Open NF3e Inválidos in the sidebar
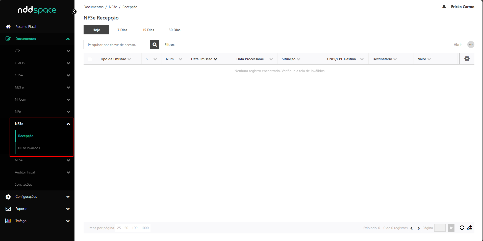This screenshot has width=483, height=241. pos(29,148)
